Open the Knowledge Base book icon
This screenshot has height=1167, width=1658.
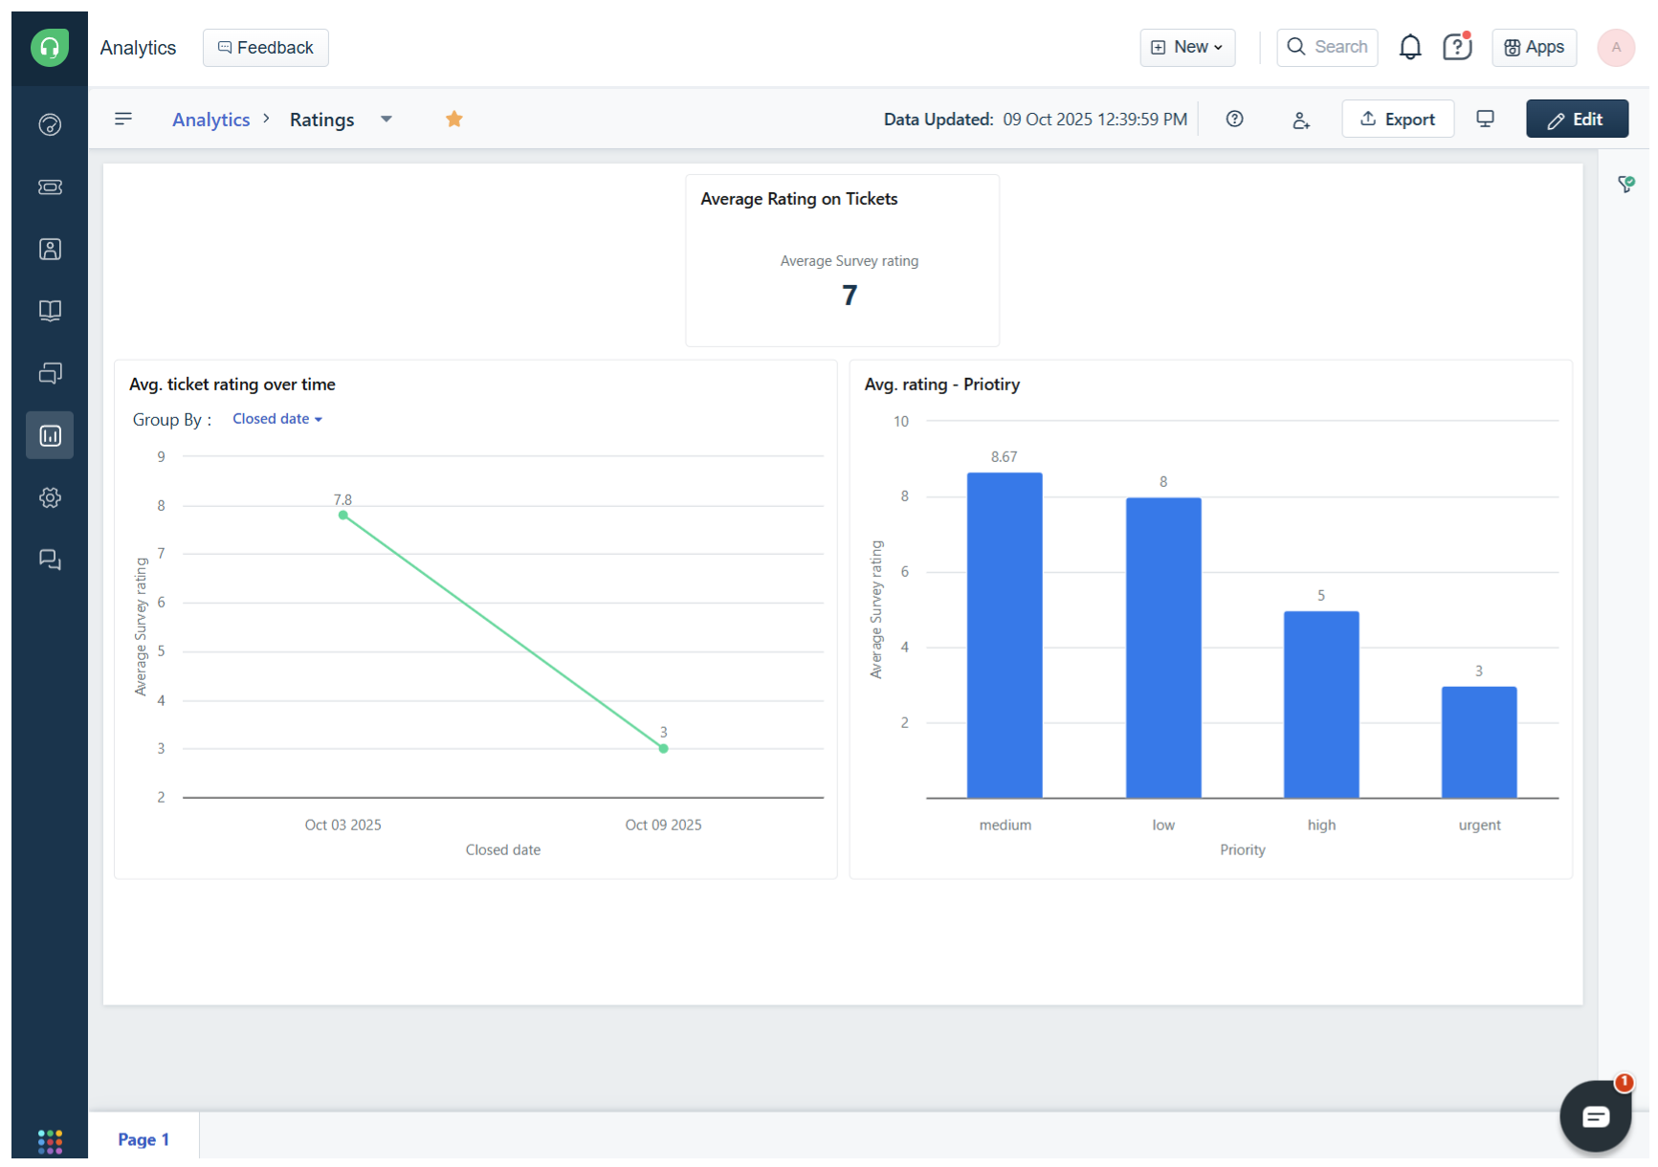50,311
